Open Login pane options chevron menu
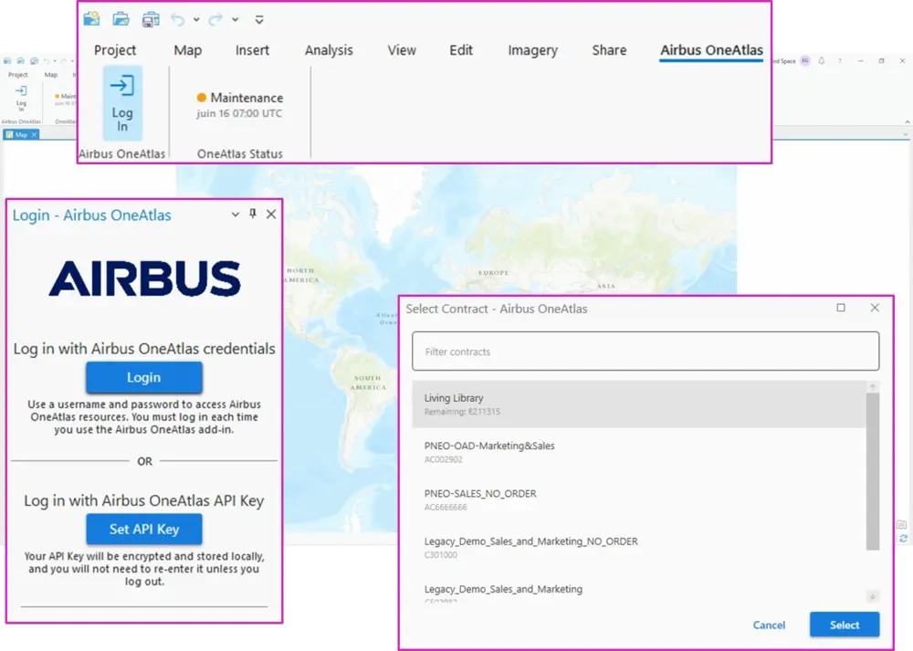This screenshot has width=913, height=651. [236, 215]
